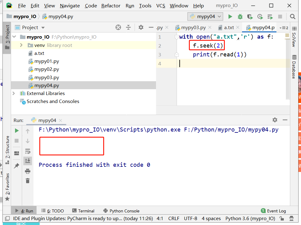Click the fold end marker on line 3
Image resolution: width=301 pixels, height=225 pixels.
177,55
